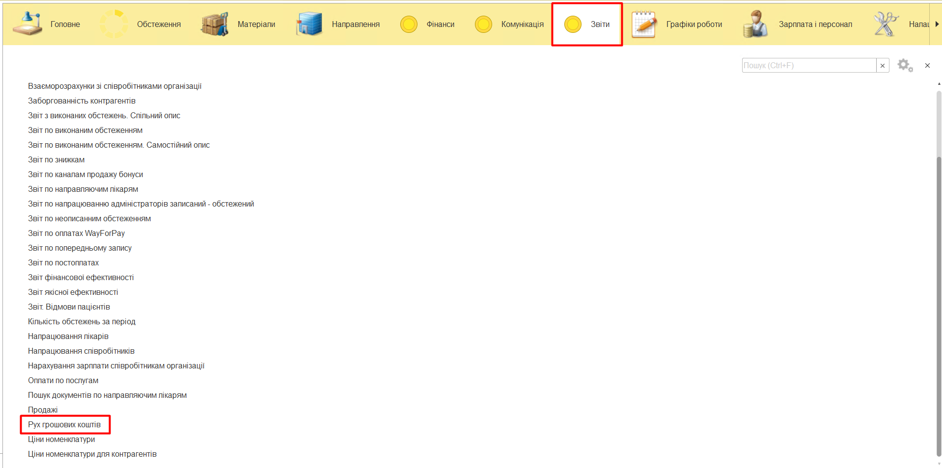Open the Рух грошових коштів report
The width and height of the screenshot is (942, 468).
(64, 424)
